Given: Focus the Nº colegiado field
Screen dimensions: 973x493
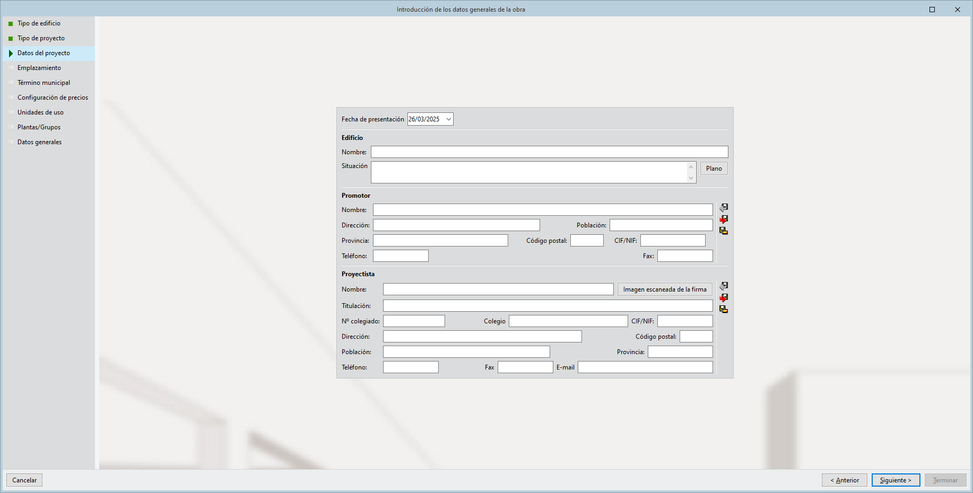Looking at the screenshot, I should 414,321.
